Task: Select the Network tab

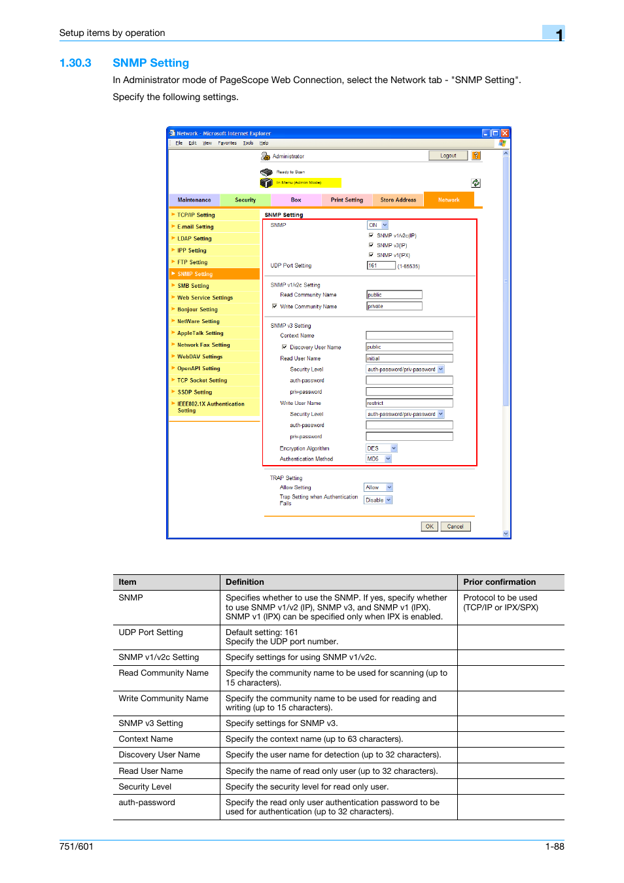Action: click(449, 199)
